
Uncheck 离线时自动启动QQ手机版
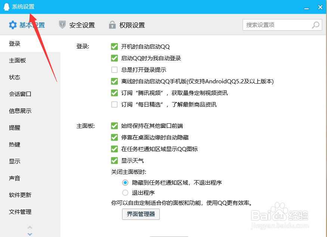pyautogui.click(x=114, y=81)
